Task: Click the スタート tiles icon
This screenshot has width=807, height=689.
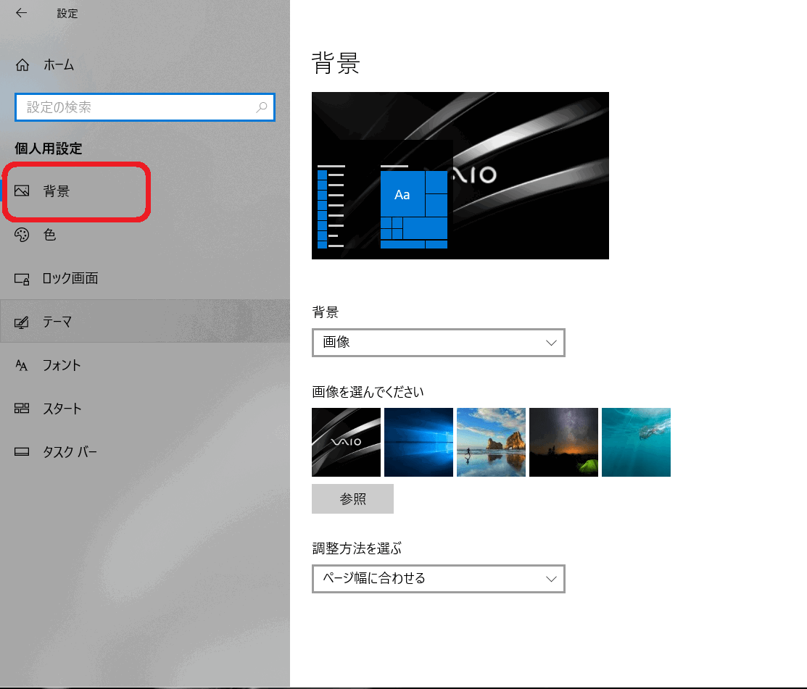Action: [x=22, y=409]
